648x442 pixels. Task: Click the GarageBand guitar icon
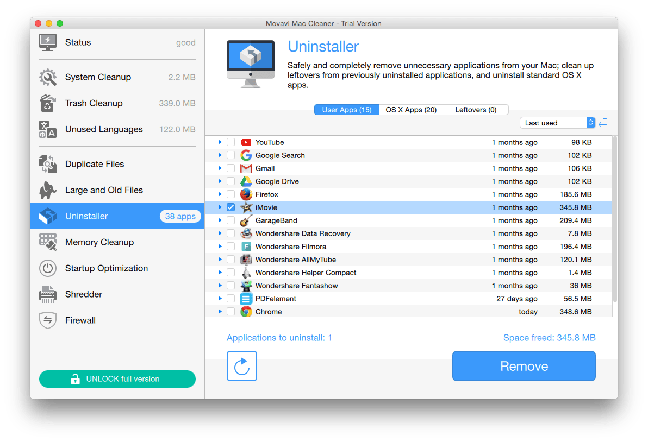[246, 220]
